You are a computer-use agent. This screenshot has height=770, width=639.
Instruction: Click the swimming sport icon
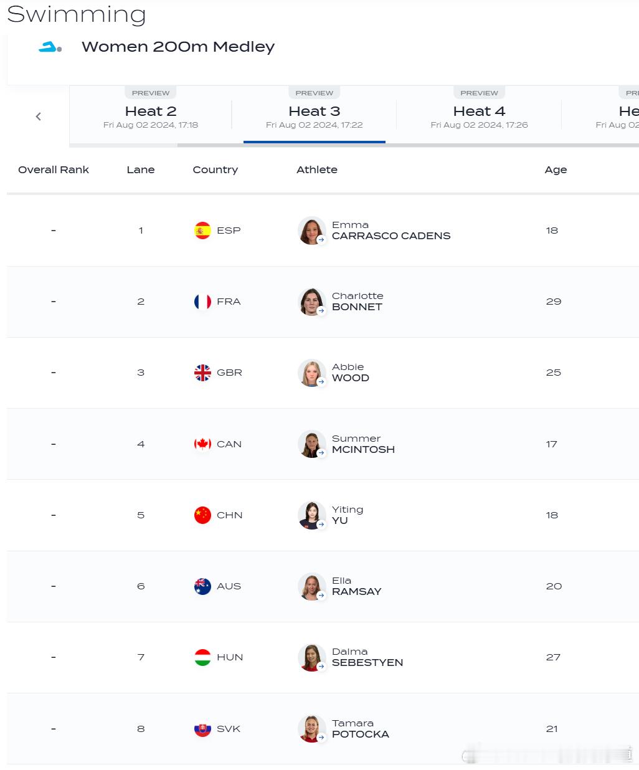click(50, 47)
